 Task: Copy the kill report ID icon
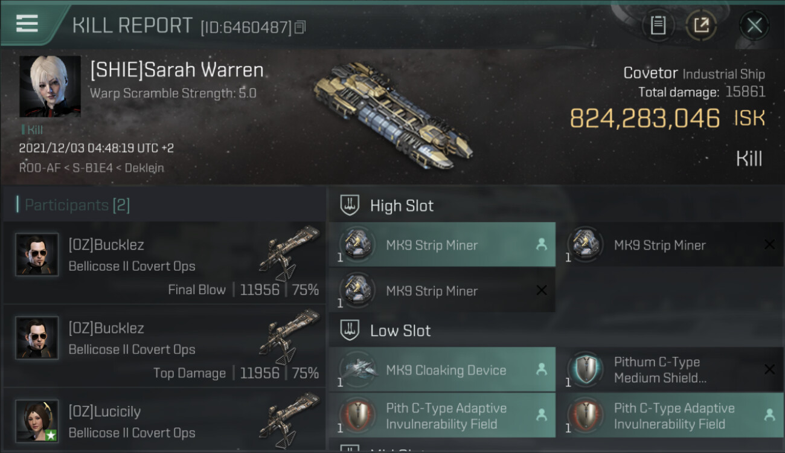pyautogui.click(x=300, y=27)
